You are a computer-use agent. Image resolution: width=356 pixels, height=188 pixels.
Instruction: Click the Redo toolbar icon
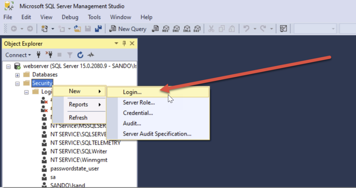263,28
